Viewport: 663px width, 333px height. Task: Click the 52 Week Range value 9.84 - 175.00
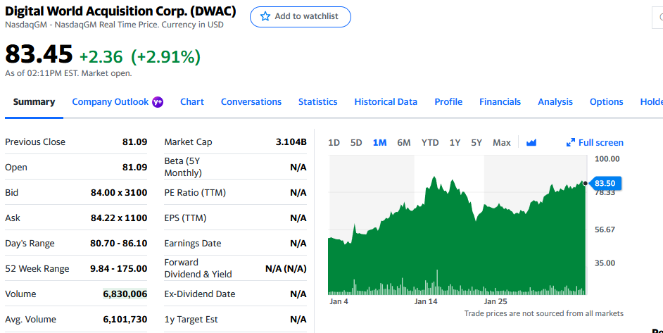119,269
